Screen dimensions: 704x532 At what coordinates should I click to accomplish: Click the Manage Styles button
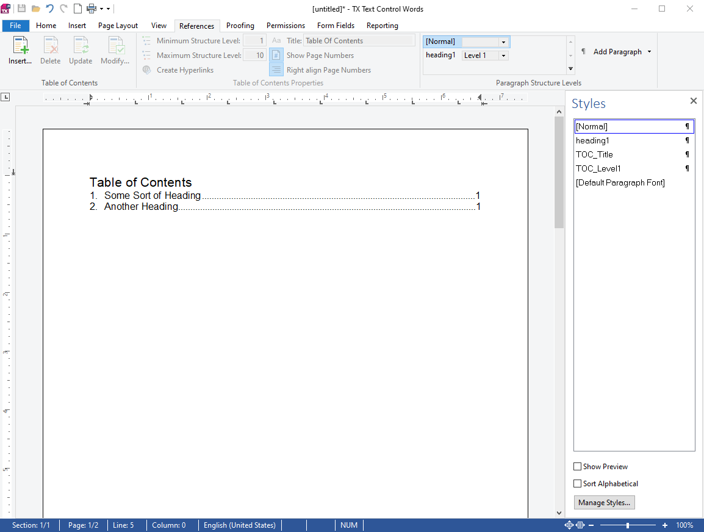pyautogui.click(x=605, y=502)
